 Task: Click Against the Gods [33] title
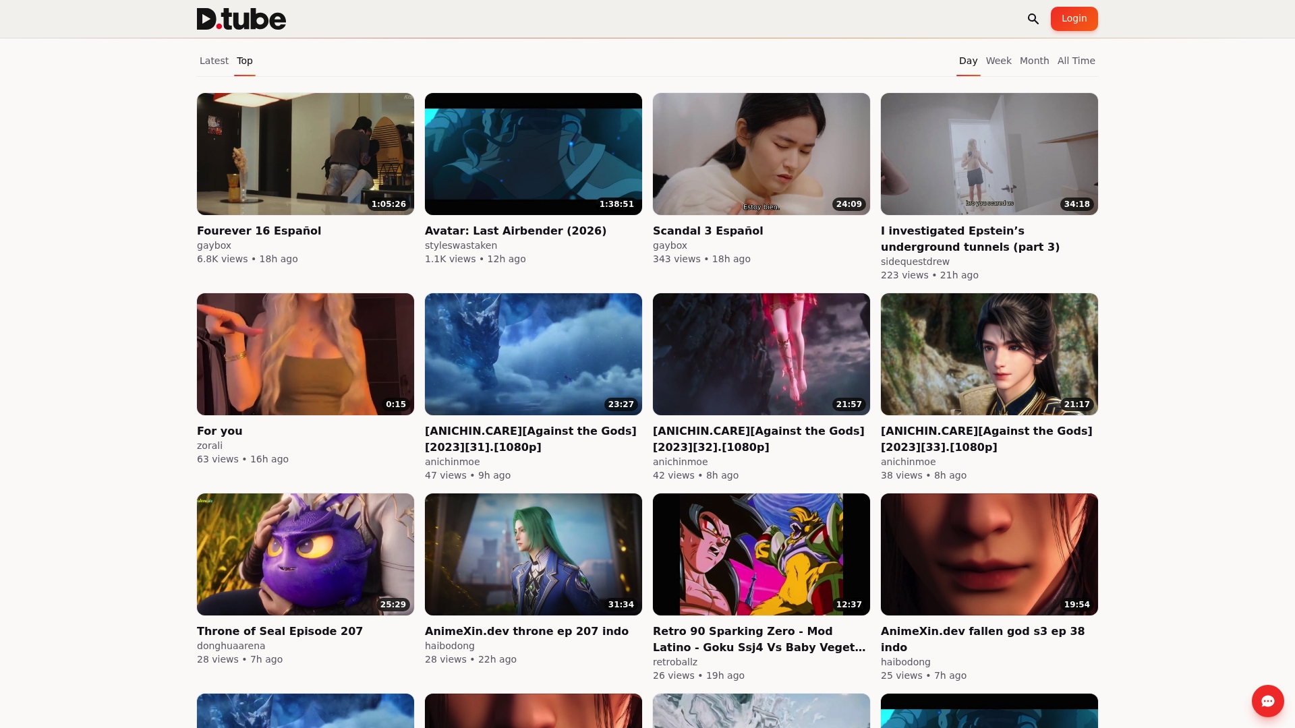987,439
